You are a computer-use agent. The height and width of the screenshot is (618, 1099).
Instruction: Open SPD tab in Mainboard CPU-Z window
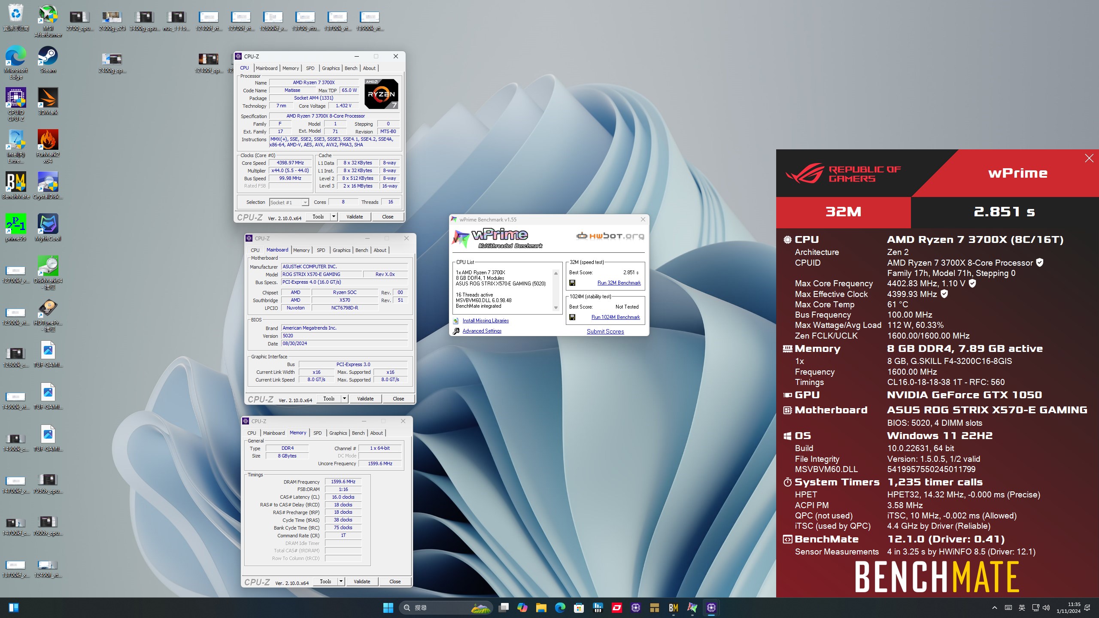coord(321,250)
